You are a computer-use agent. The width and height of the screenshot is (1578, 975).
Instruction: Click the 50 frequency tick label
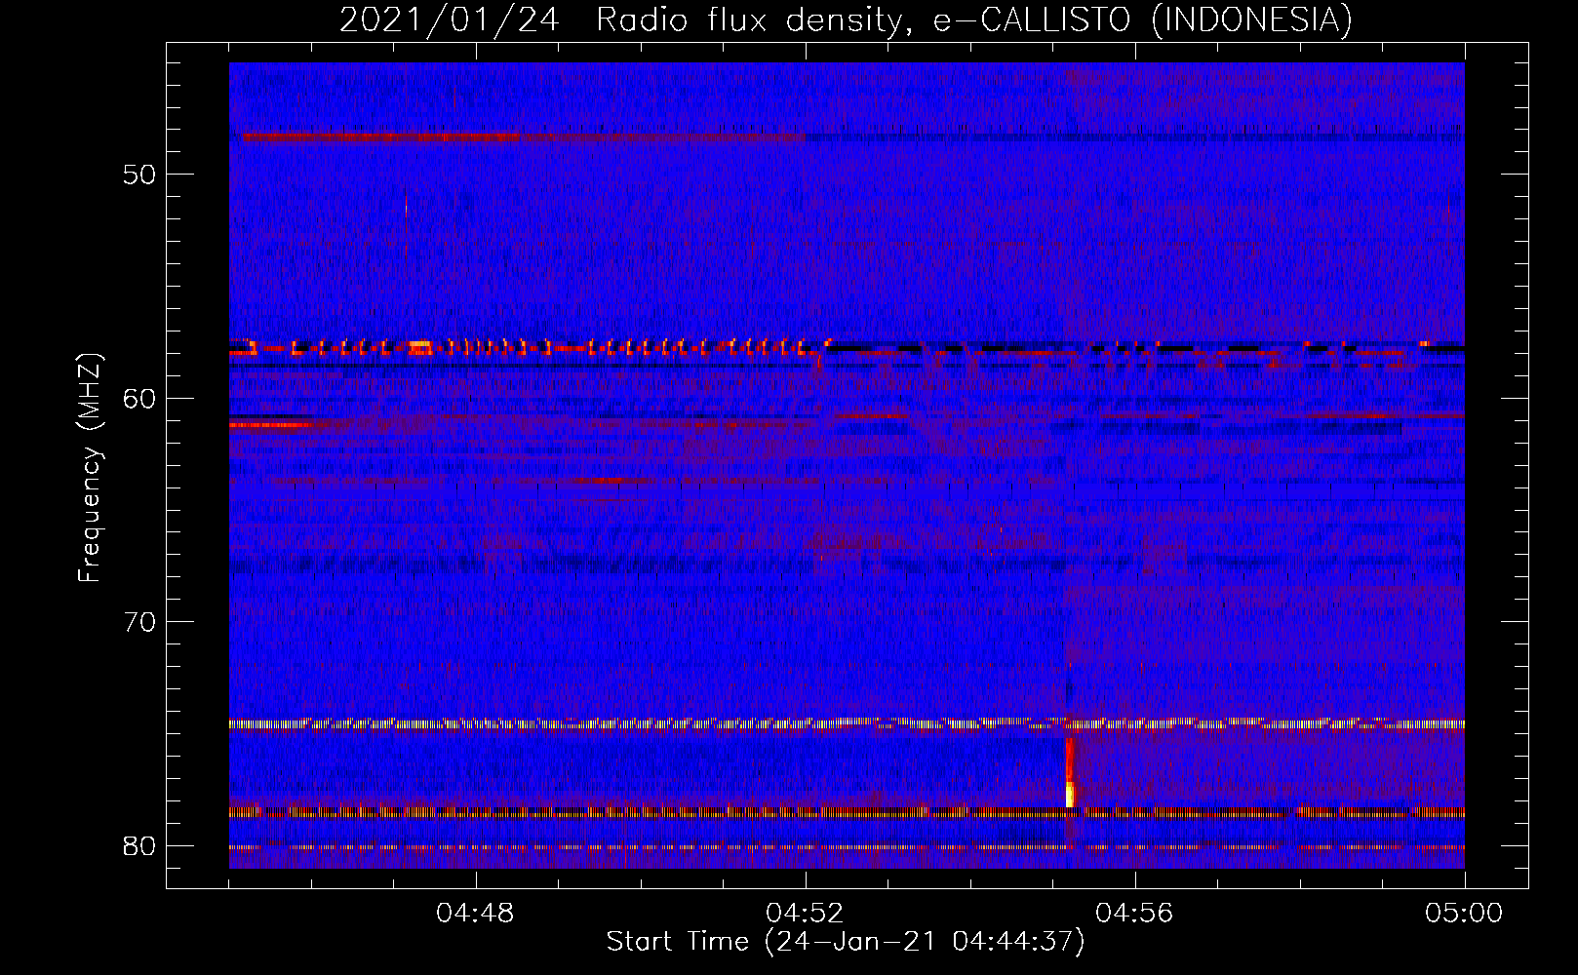click(139, 175)
